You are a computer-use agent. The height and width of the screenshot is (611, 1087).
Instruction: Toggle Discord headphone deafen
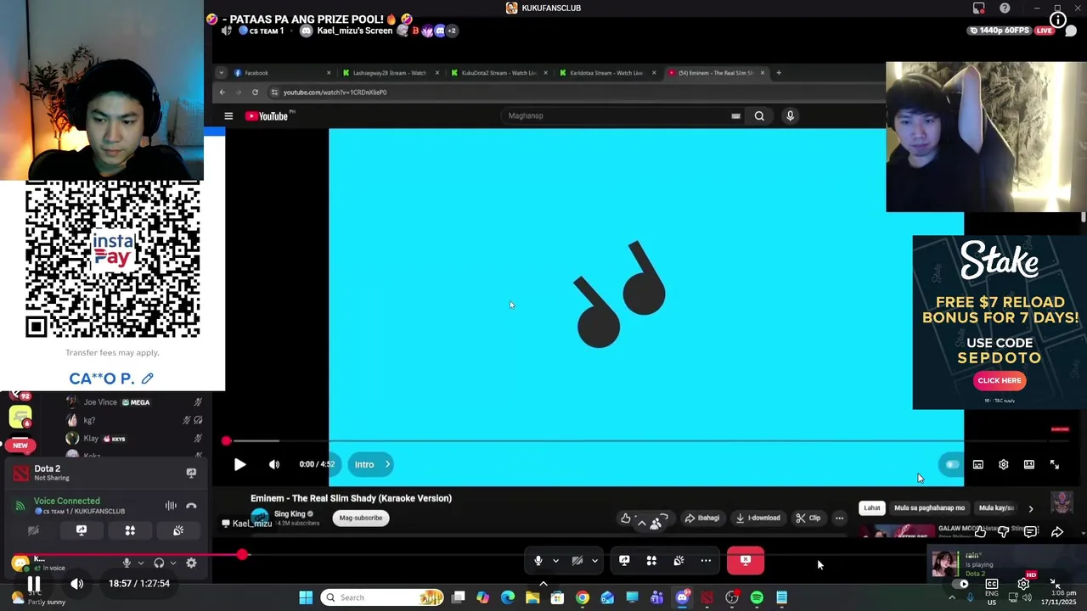[159, 563]
